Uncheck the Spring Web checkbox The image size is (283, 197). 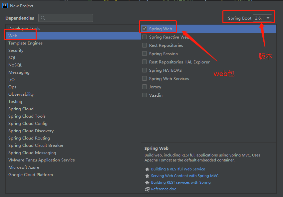pyautogui.click(x=144, y=29)
